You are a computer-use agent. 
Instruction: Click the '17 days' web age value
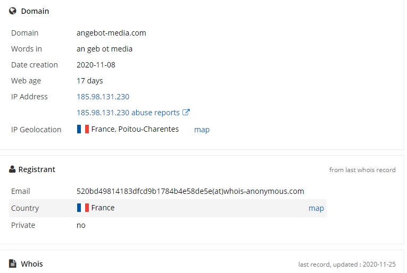(90, 81)
